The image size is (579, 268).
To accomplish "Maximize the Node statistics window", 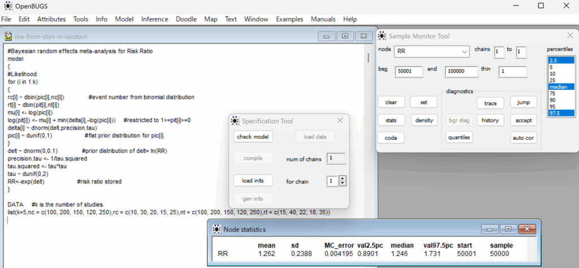I will [x=508, y=229].
